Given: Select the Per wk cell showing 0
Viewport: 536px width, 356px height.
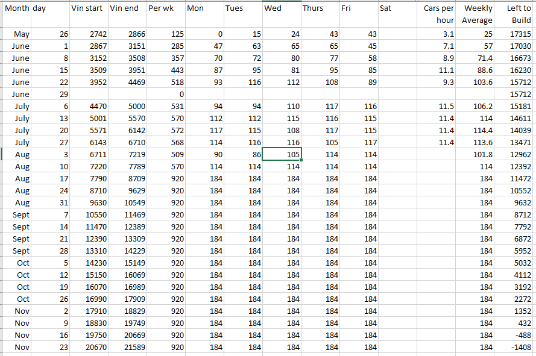Looking at the screenshot, I should click(x=165, y=95).
